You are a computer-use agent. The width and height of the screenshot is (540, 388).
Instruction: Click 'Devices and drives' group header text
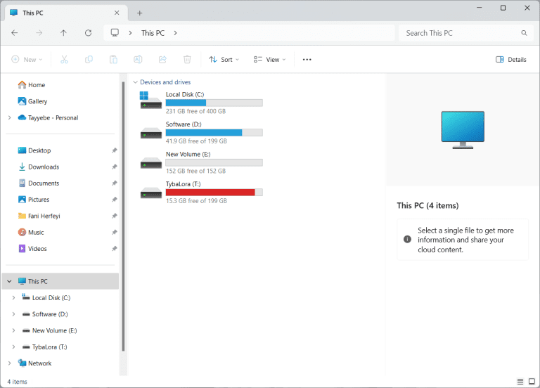pos(165,82)
